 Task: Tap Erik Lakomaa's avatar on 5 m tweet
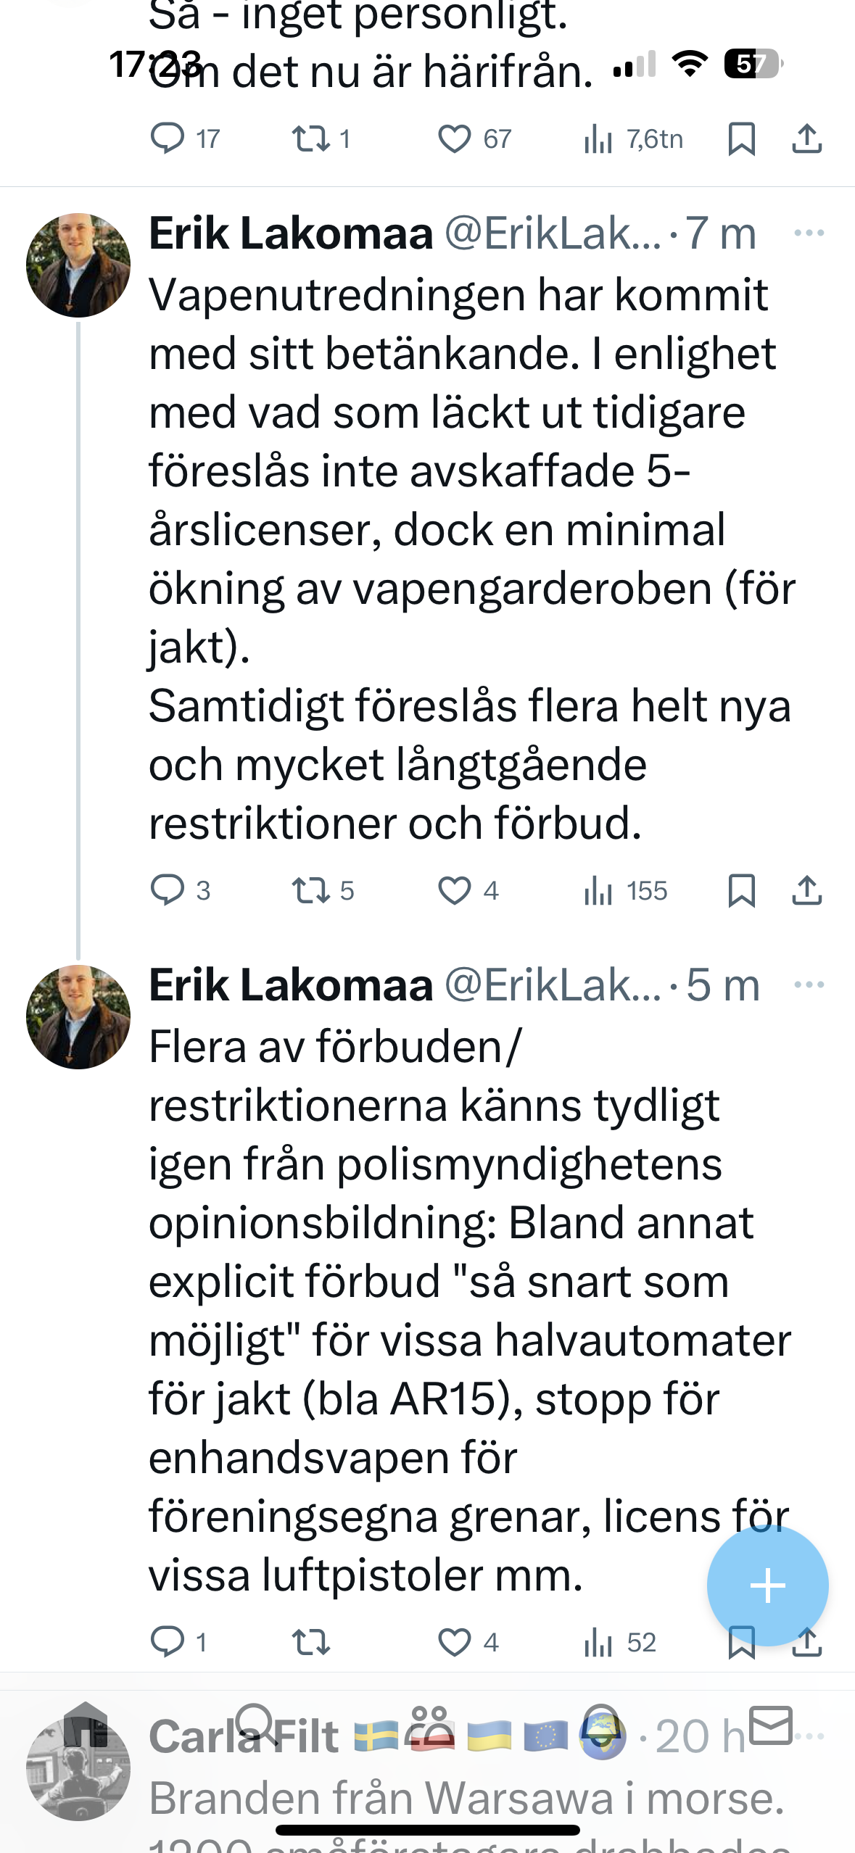pyautogui.click(x=78, y=1016)
